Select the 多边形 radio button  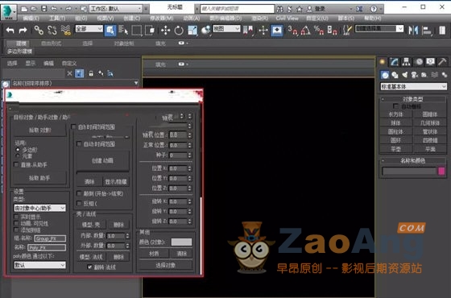coord(18,150)
